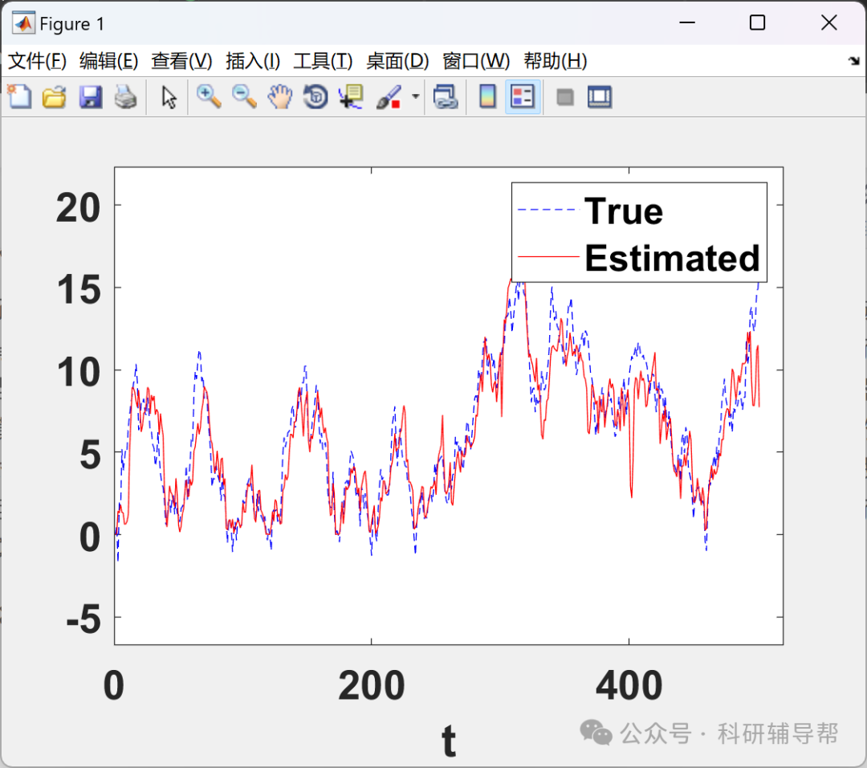
Task: Open the 文件(F) menu
Action: [x=37, y=61]
